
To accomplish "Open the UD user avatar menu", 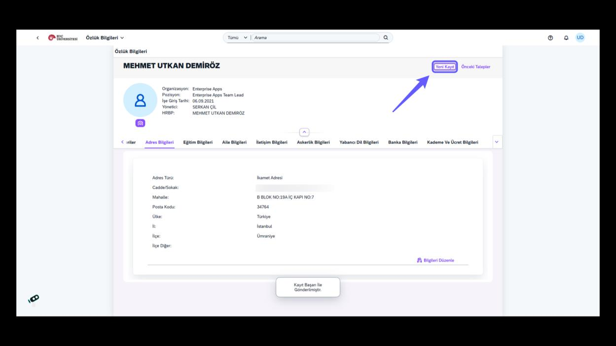I will (580, 38).
